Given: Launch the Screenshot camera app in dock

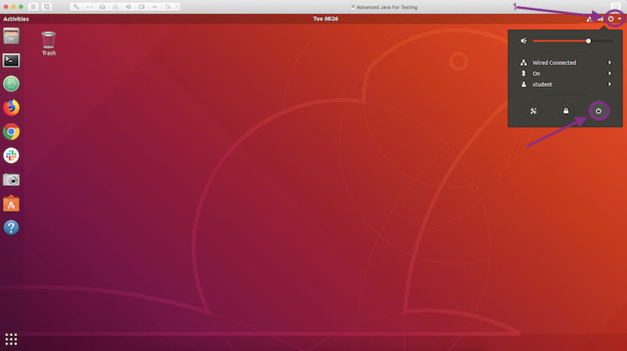Looking at the screenshot, I should (11, 180).
